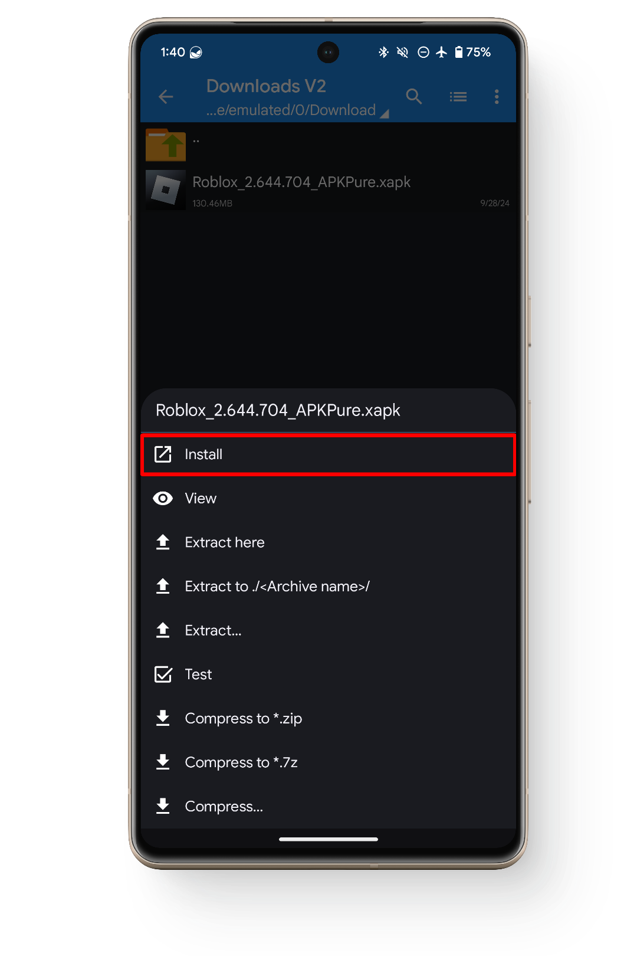This screenshot has width=637, height=956.
Task: Tap the bottom sheet file name title
Action: tap(278, 410)
